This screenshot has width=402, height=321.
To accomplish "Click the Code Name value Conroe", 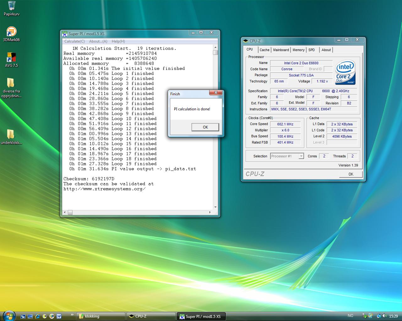I will click(287, 69).
